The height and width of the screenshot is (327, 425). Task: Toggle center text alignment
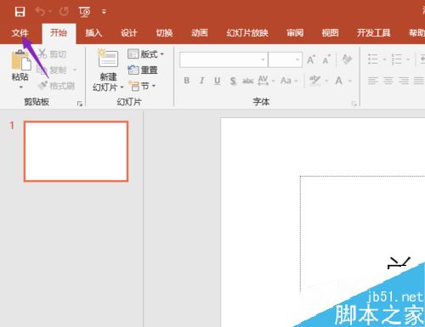pos(388,81)
